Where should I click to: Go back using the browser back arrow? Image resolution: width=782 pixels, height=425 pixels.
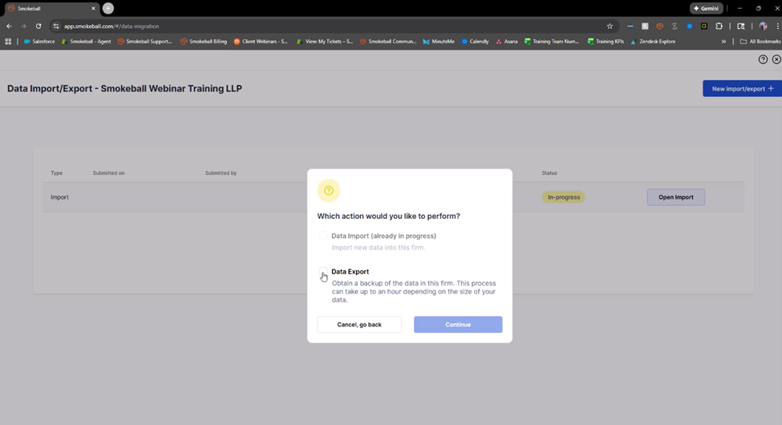(9, 26)
